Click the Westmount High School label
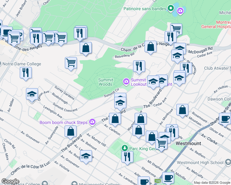Viewport: 231px width, 185px height. click(200, 162)
